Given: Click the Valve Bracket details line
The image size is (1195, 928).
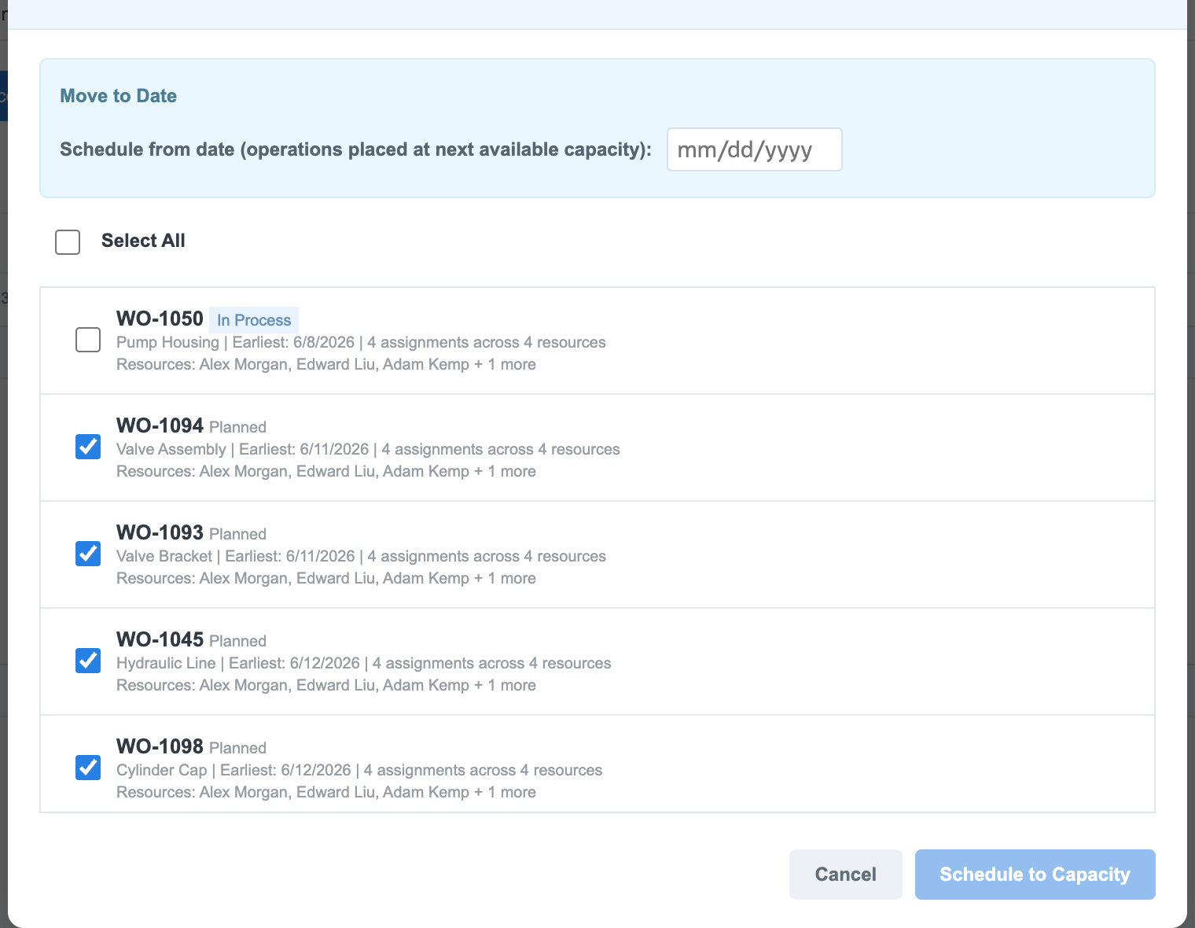Looking at the screenshot, I should click(x=361, y=556).
